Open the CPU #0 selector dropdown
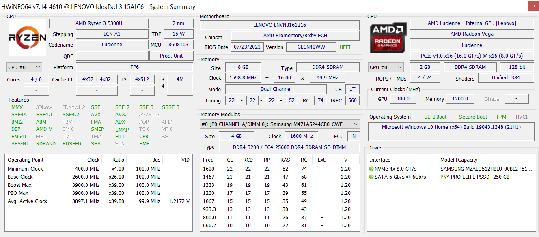539x237 pixels. click(24, 68)
